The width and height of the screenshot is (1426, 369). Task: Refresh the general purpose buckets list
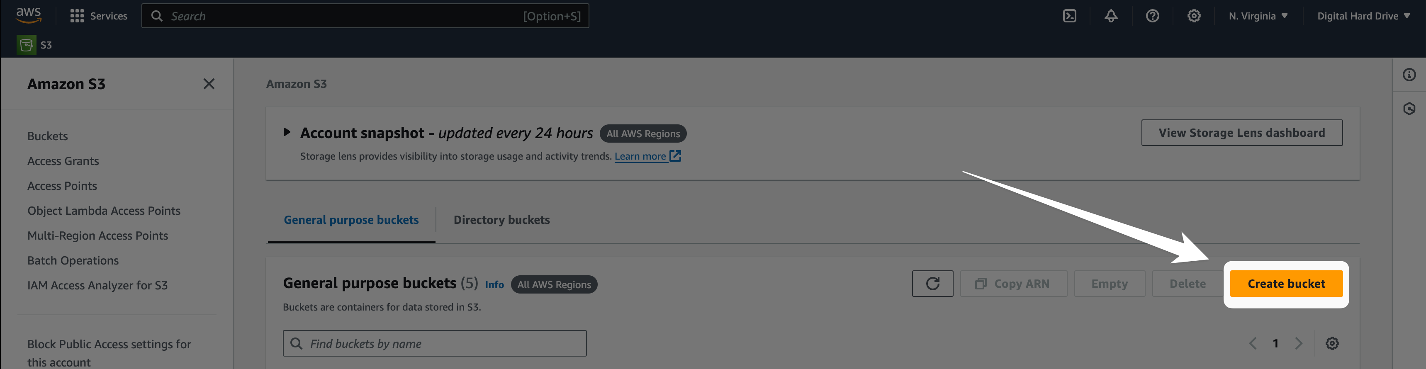click(x=932, y=284)
